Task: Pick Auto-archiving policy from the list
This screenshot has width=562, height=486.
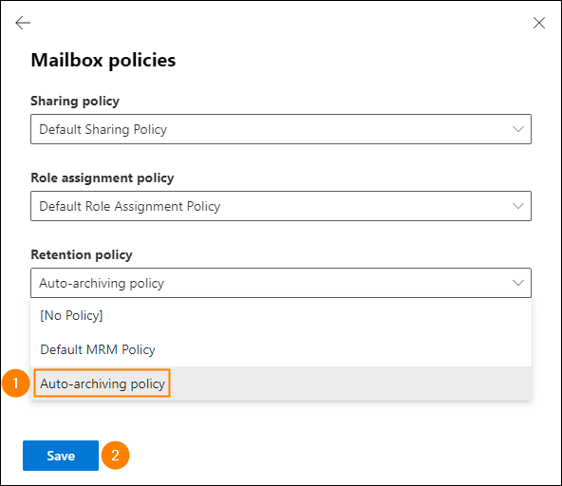Action: 281,383
